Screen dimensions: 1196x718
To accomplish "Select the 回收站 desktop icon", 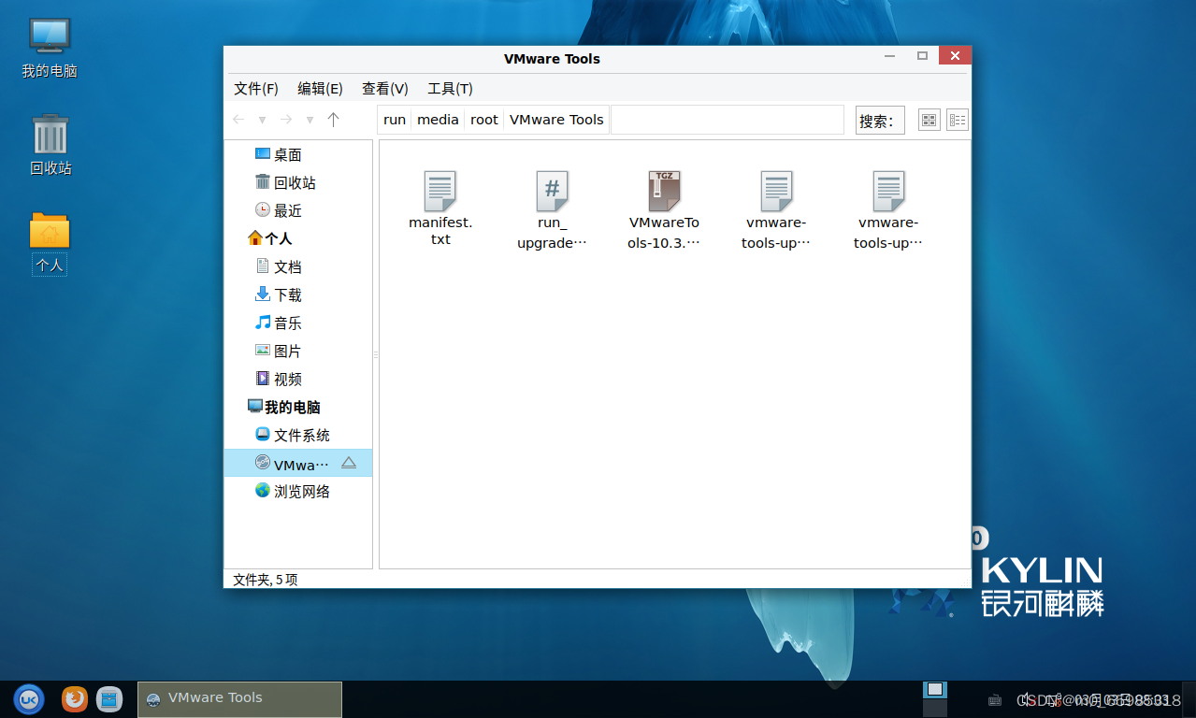I will 50,146.
